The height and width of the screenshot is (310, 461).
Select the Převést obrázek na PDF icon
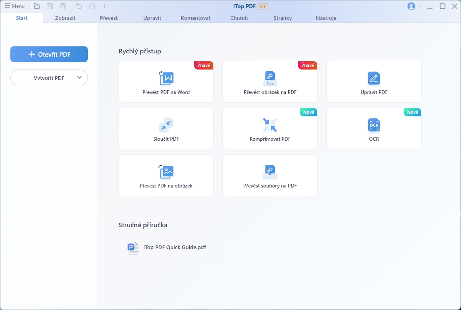click(270, 78)
